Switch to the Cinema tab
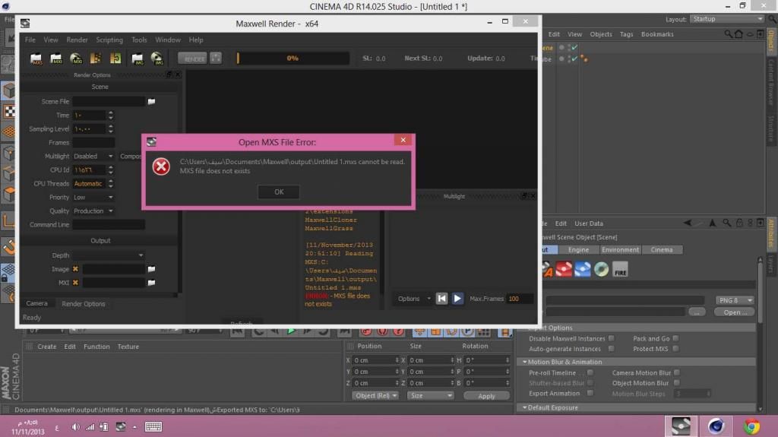 (x=662, y=250)
